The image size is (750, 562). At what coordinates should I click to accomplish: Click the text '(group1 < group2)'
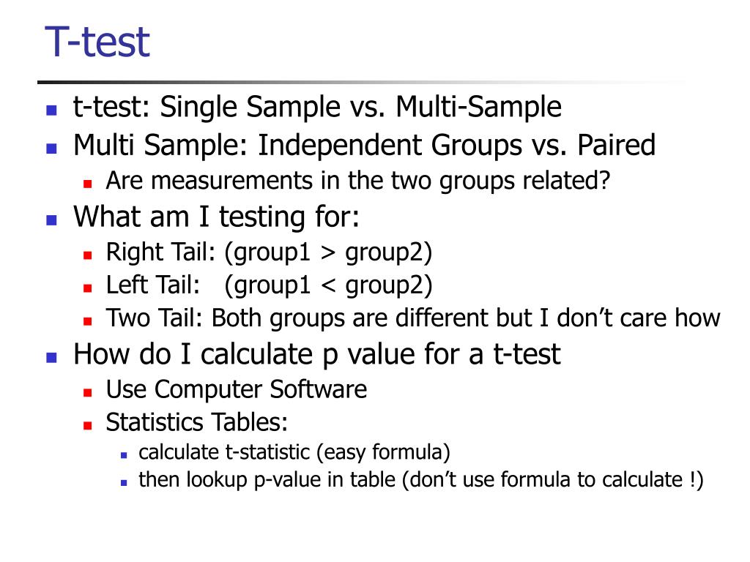coord(328,285)
